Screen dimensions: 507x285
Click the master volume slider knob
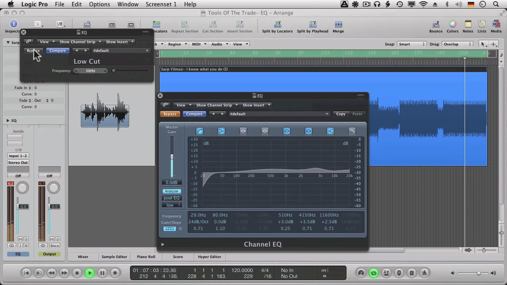click(x=478, y=273)
